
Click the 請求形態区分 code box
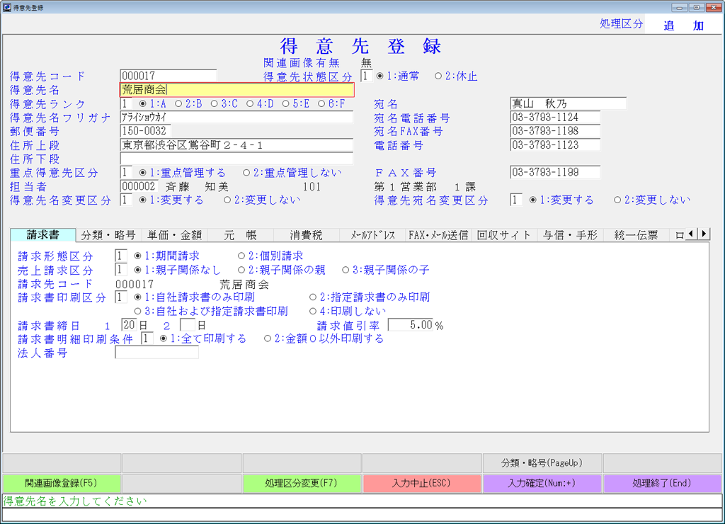point(120,256)
